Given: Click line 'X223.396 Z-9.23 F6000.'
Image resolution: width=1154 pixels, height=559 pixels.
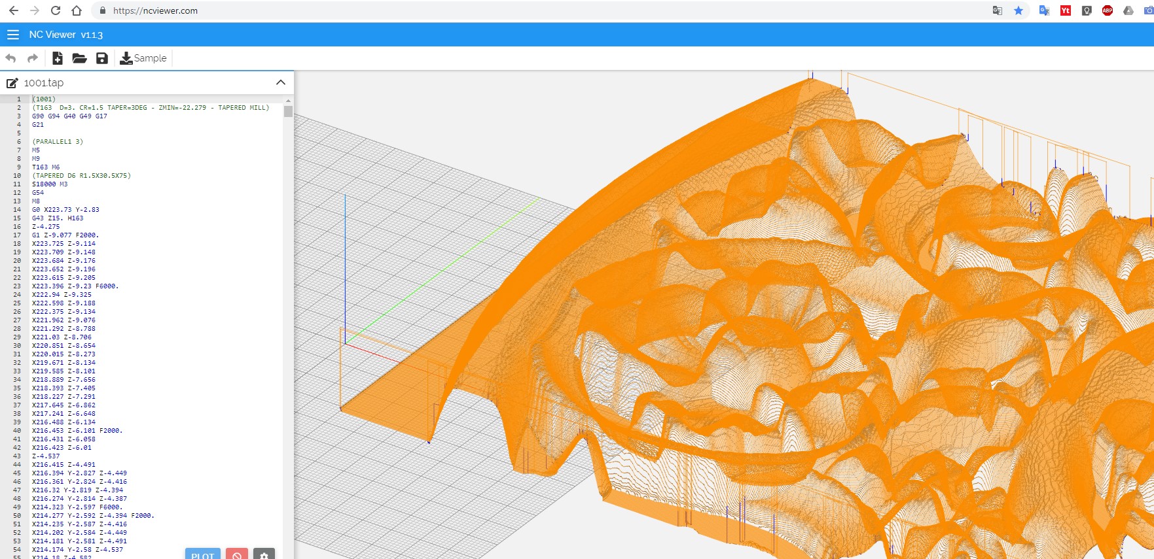Looking at the screenshot, I should [x=75, y=286].
